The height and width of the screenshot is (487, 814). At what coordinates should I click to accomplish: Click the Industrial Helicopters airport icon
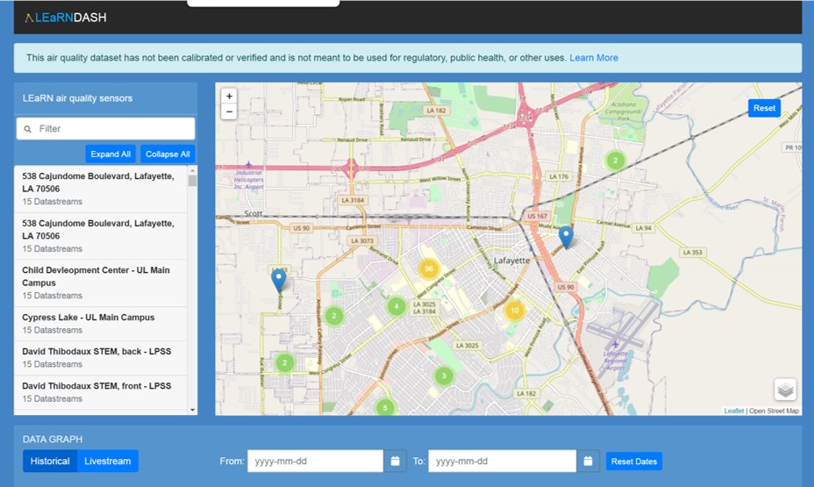click(248, 165)
